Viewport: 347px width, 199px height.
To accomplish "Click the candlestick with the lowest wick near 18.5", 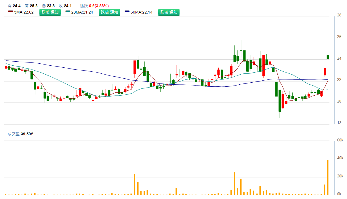I will click(280, 101).
